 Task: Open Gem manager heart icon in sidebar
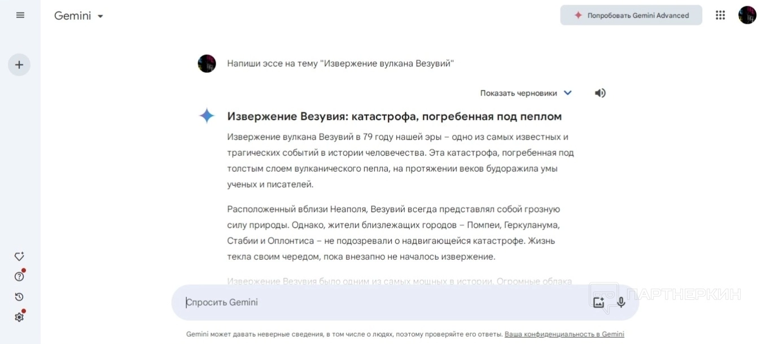coord(19,256)
